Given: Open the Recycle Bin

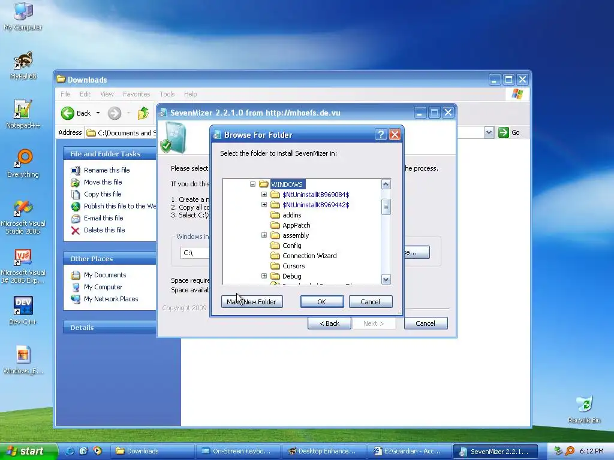Looking at the screenshot, I should (584, 410).
